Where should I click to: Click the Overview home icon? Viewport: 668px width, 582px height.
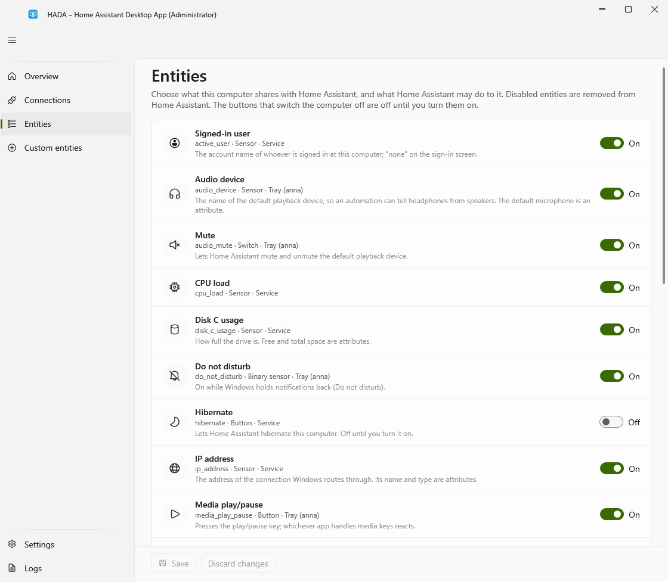click(x=12, y=76)
